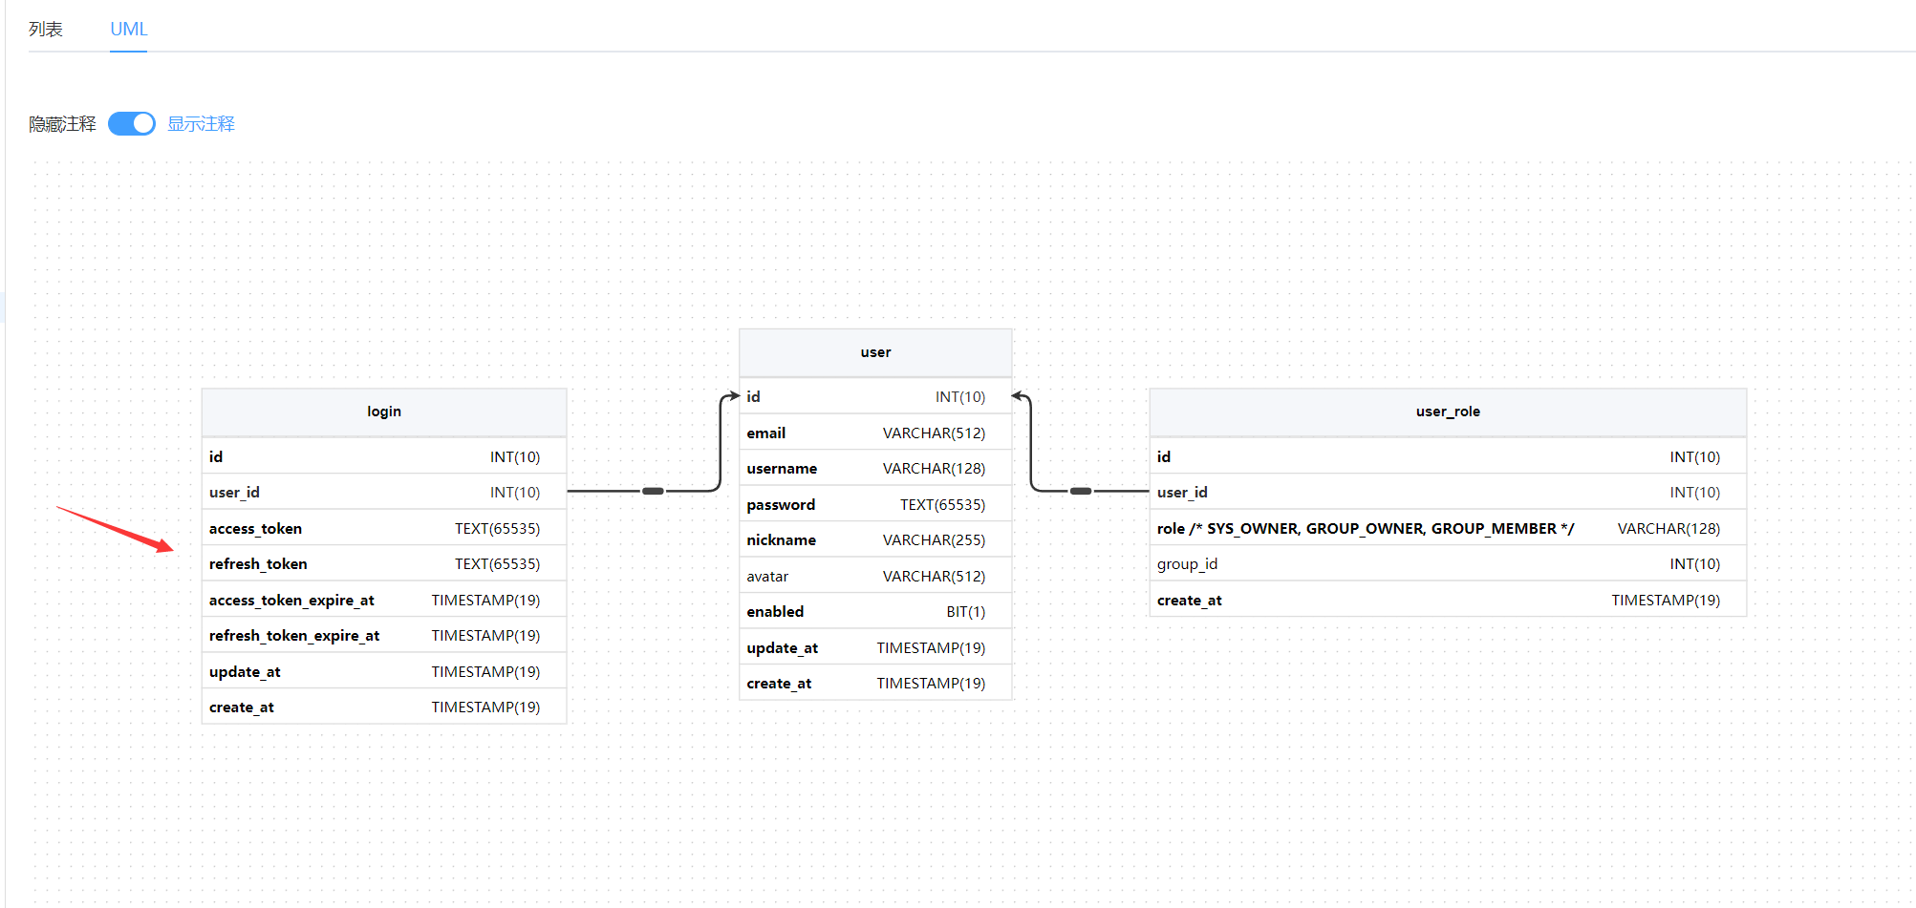Image resolution: width=1916 pixels, height=908 pixels.
Task: Click the 显示注释 label
Action: pos(201,124)
